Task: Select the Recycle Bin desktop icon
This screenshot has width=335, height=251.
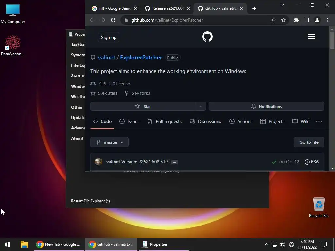Action: point(319,208)
